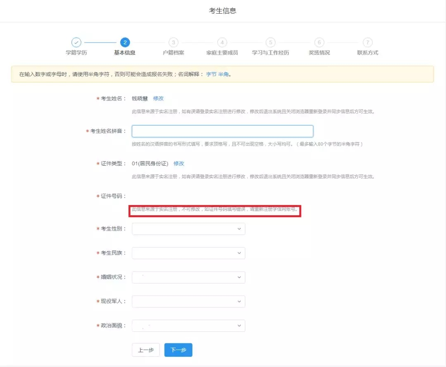Image resolution: width=446 pixels, height=367 pixels.
Task: Open the 考生民族 dropdown list
Action: coord(188,253)
